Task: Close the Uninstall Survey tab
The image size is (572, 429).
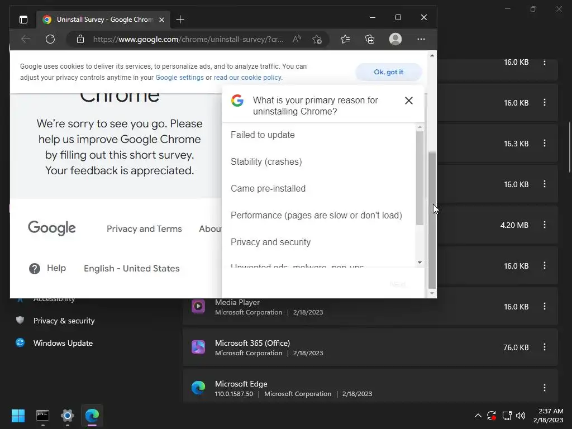Action: coord(161,20)
